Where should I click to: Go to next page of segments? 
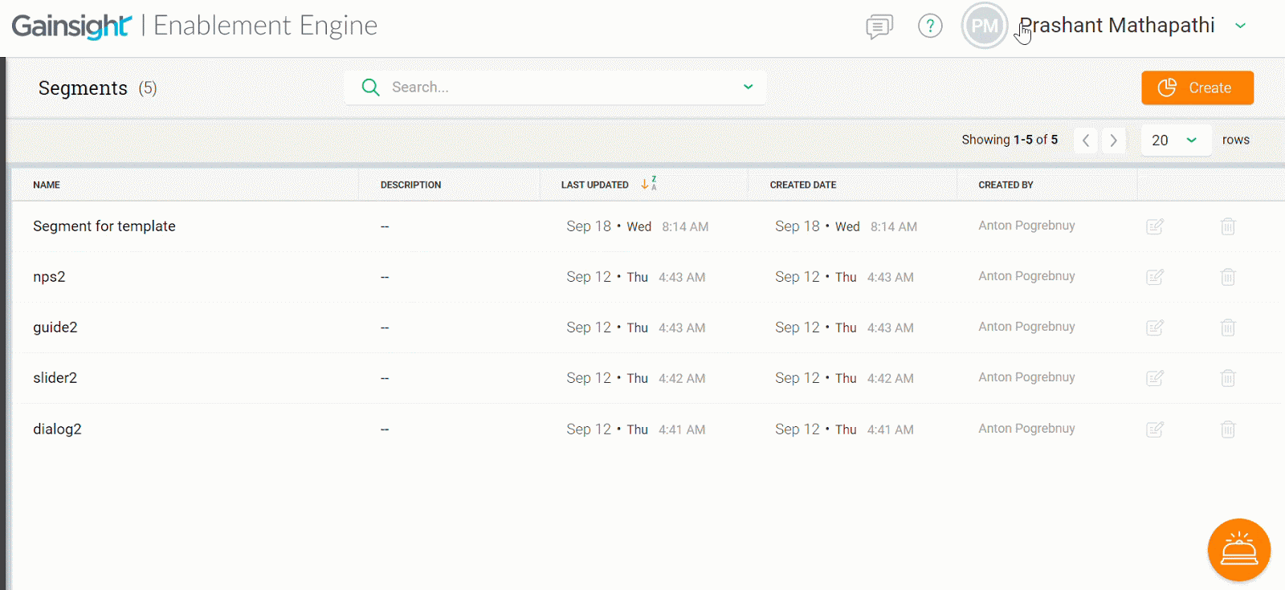point(1113,140)
